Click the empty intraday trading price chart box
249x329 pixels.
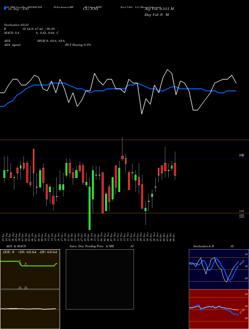click(100, 279)
